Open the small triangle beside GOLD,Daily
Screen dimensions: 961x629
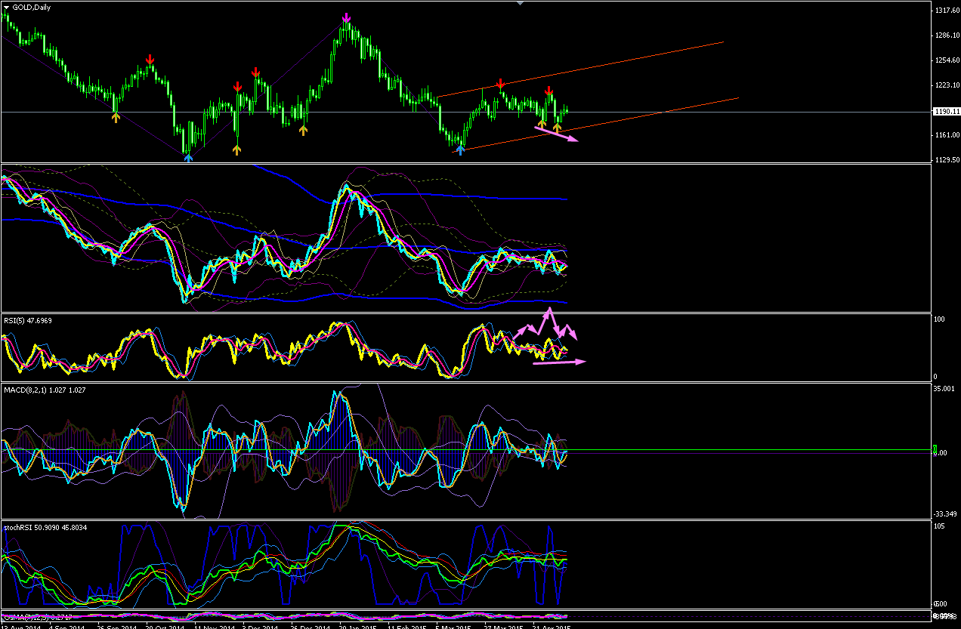tap(7, 6)
